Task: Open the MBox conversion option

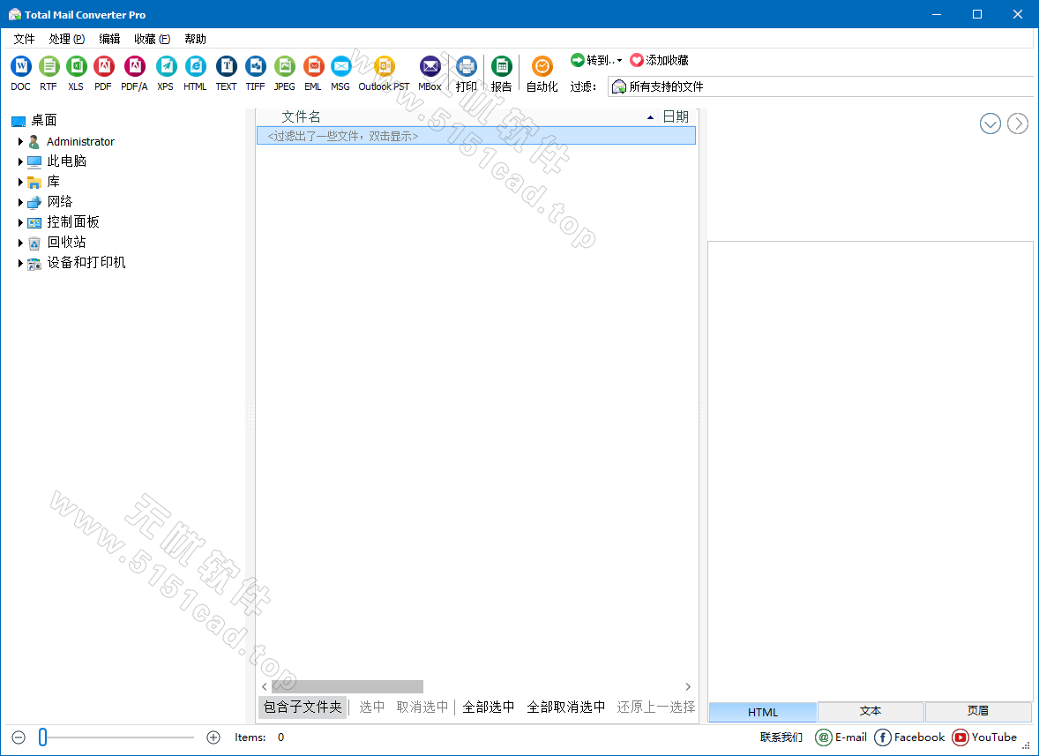Action: pos(430,66)
